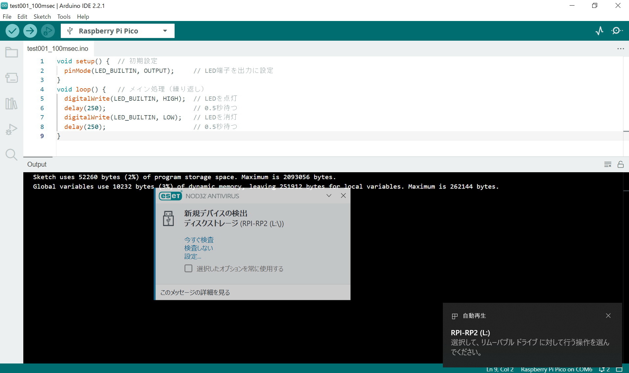The height and width of the screenshot is (373, 629).
Task: Click the ESET logo in the antivirus popup
Action: point(170,196)
